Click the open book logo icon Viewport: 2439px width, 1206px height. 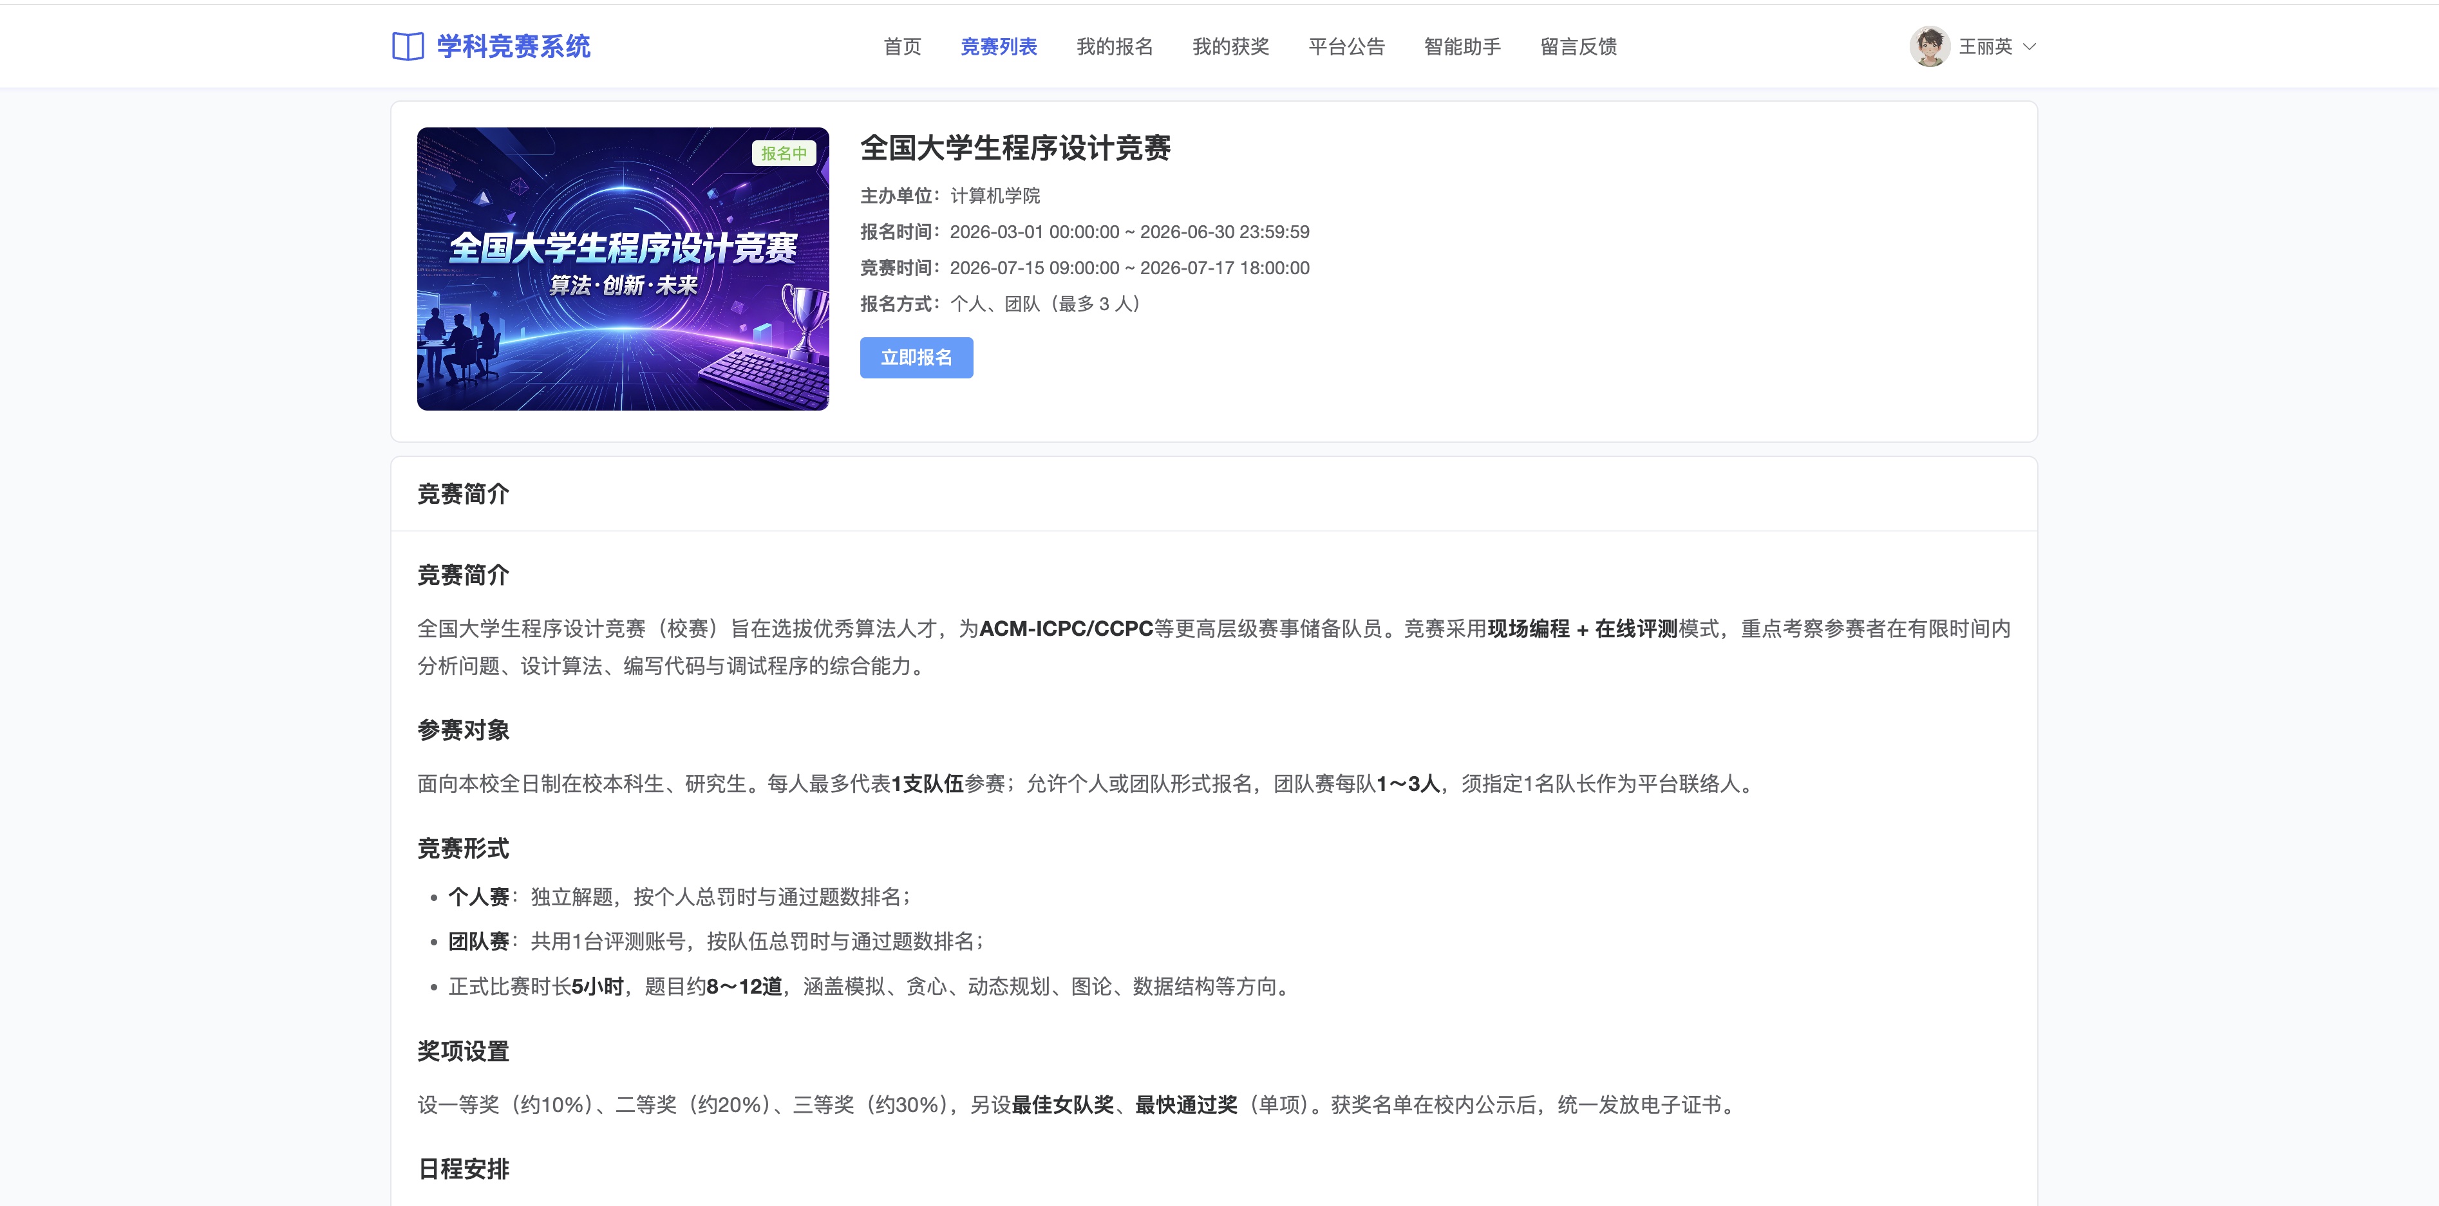[407, 46]
